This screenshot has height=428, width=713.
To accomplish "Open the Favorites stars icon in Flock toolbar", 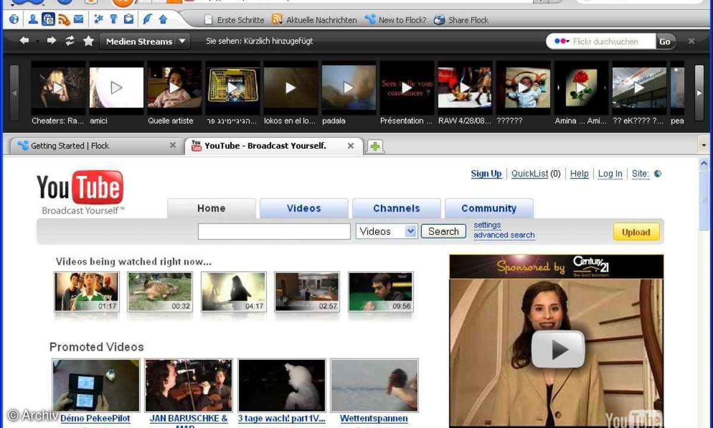I will click(99, 20).
